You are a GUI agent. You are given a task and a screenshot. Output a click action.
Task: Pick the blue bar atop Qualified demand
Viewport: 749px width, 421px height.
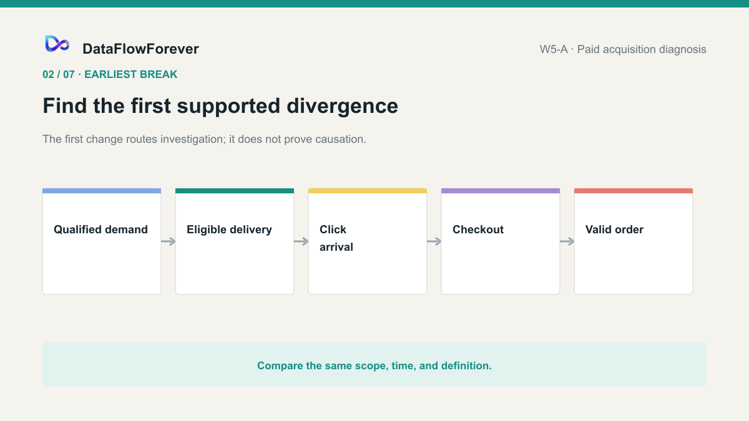102,191
